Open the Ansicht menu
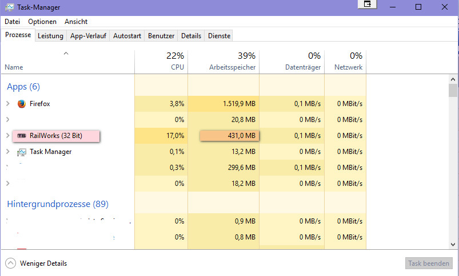This screenshot has width=459, height=276. [76, 22]
